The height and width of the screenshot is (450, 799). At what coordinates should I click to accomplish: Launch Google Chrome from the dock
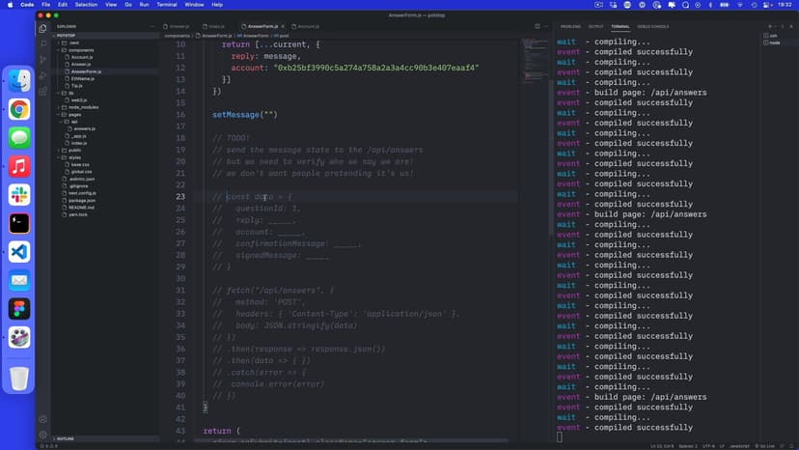click(x=19, y=110)
